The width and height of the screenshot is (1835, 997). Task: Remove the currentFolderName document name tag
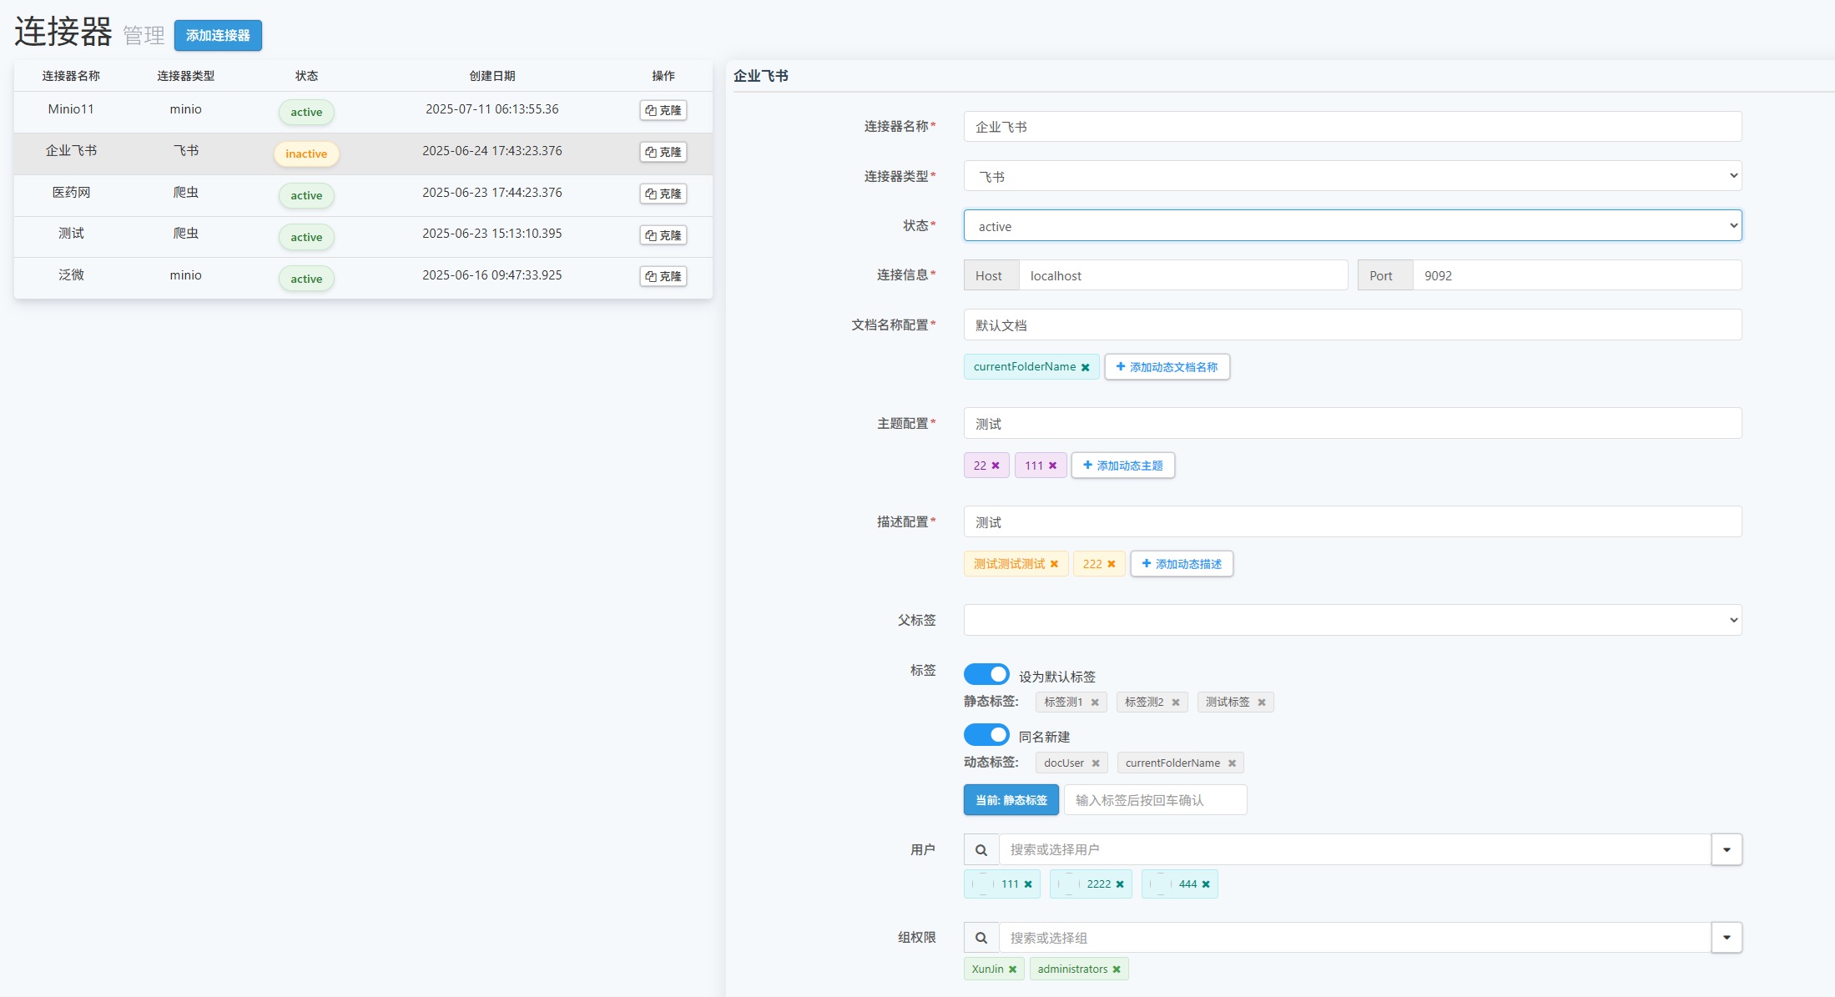tap(1085, 368)
